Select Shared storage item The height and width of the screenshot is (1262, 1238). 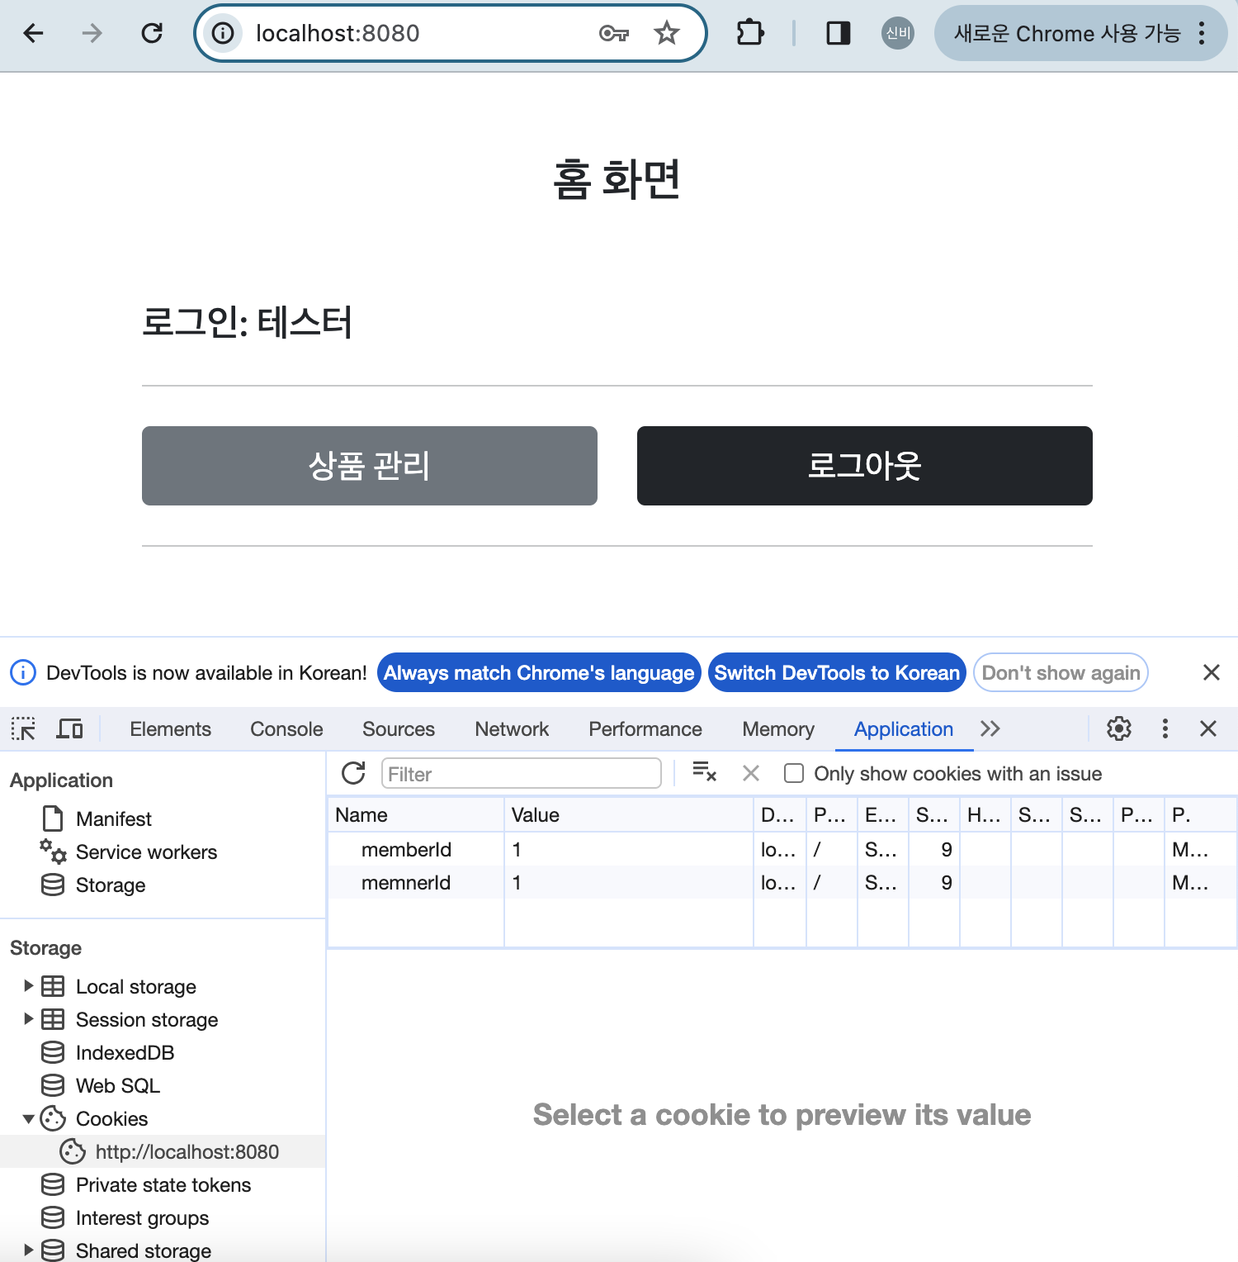point(144,1250)
